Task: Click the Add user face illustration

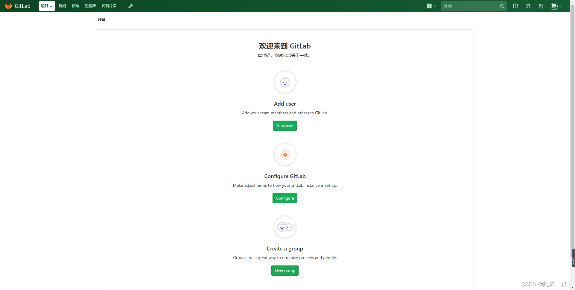Action: pos(285,82)
